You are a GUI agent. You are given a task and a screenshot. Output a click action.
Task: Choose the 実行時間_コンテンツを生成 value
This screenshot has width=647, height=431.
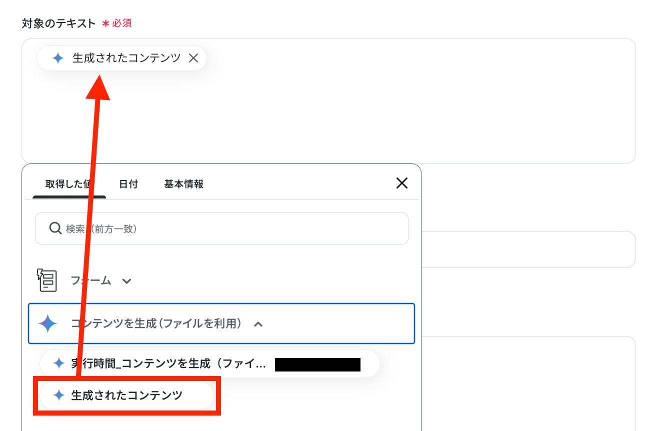[210, 363]
